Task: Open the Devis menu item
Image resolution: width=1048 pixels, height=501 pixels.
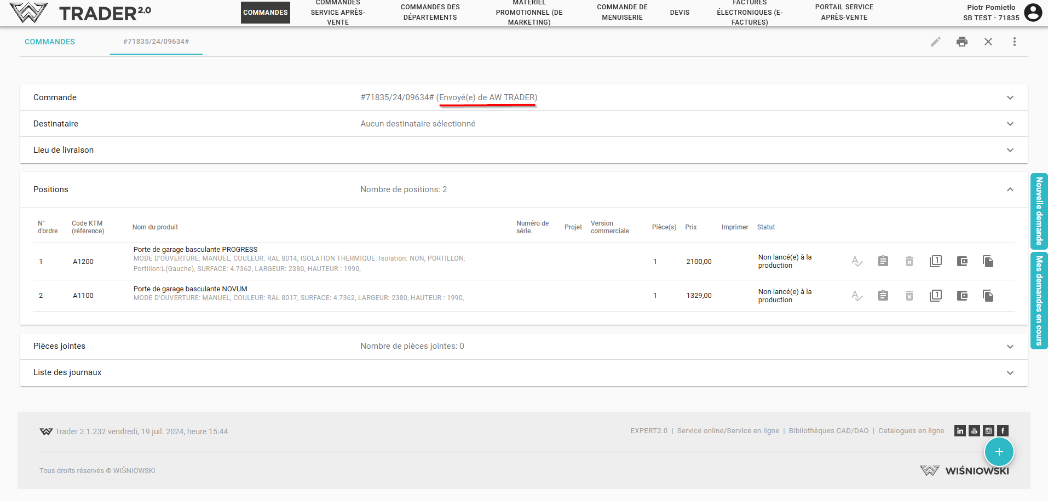Action: [x=680, y=12]
